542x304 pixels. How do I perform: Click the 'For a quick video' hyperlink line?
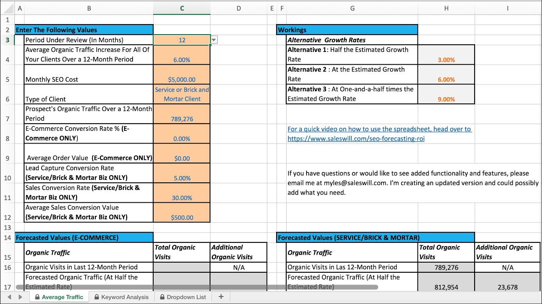379,129
